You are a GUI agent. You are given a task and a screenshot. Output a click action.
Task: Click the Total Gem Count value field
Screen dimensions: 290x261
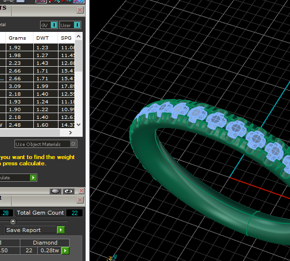75,213
